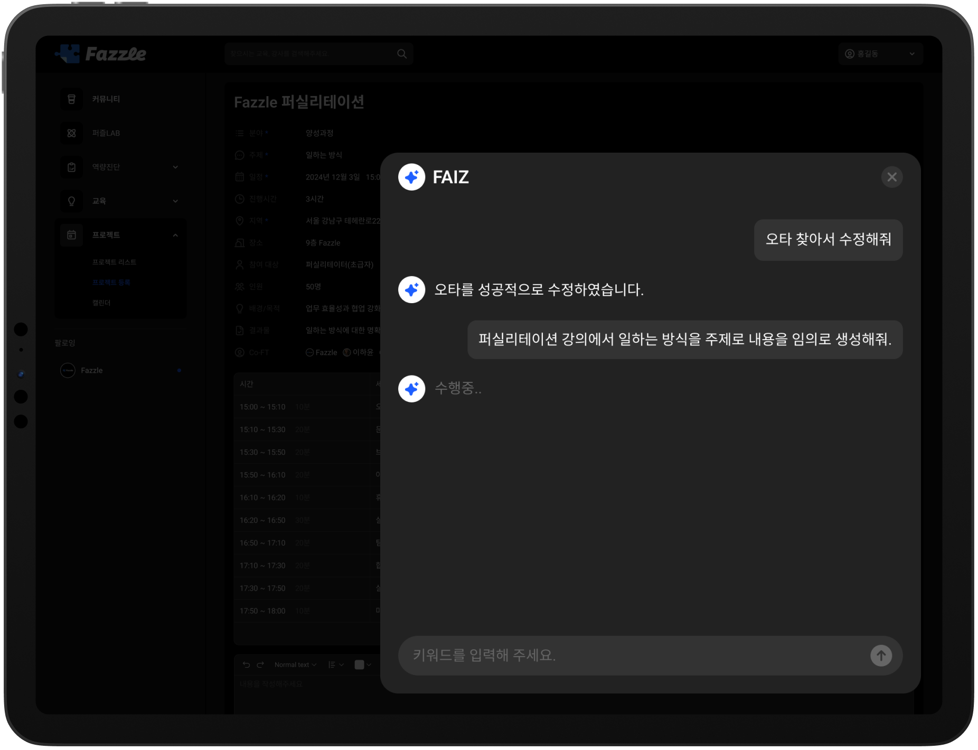This screenshot has height=750, width=978.
Task: Click the 분야 list icon
Action: click(x=239, y=133)
